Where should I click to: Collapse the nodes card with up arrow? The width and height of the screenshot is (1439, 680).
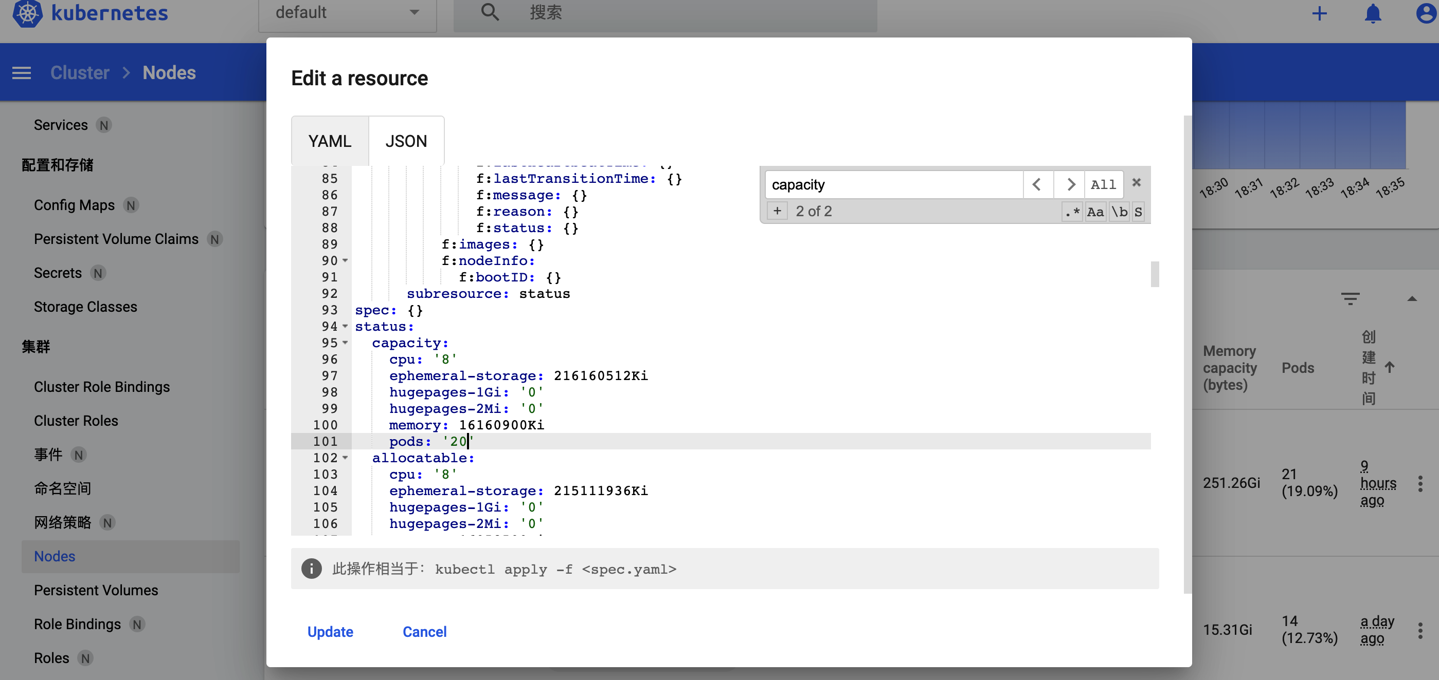click(x=1412, y=299)
